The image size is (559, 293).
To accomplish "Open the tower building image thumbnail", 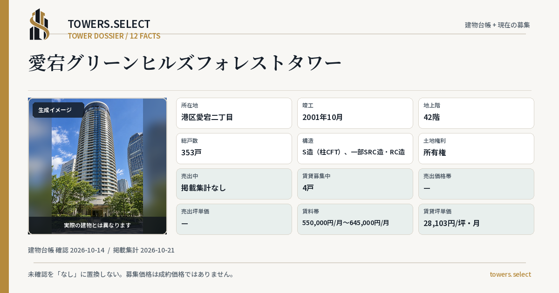I will pos(97,166).
